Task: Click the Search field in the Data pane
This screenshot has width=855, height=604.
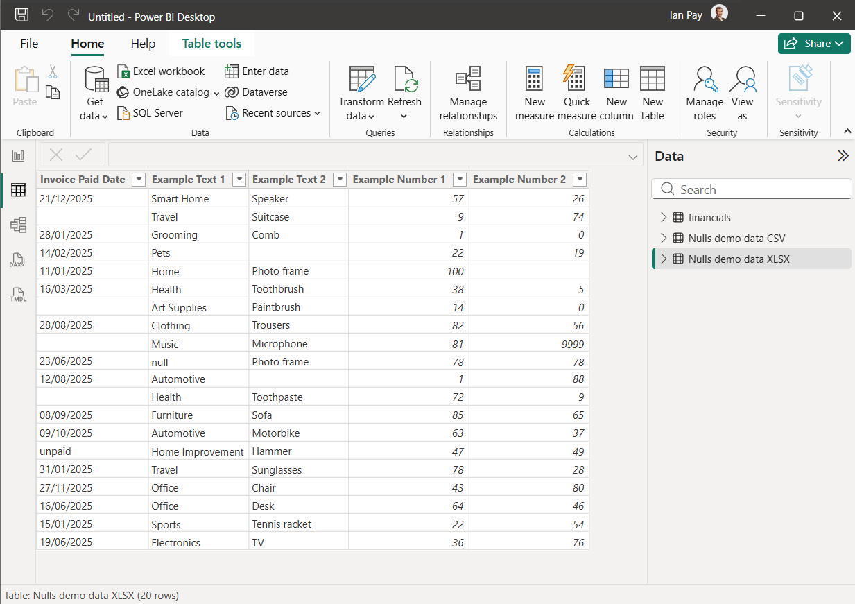Action: click(x=751, y=189)
